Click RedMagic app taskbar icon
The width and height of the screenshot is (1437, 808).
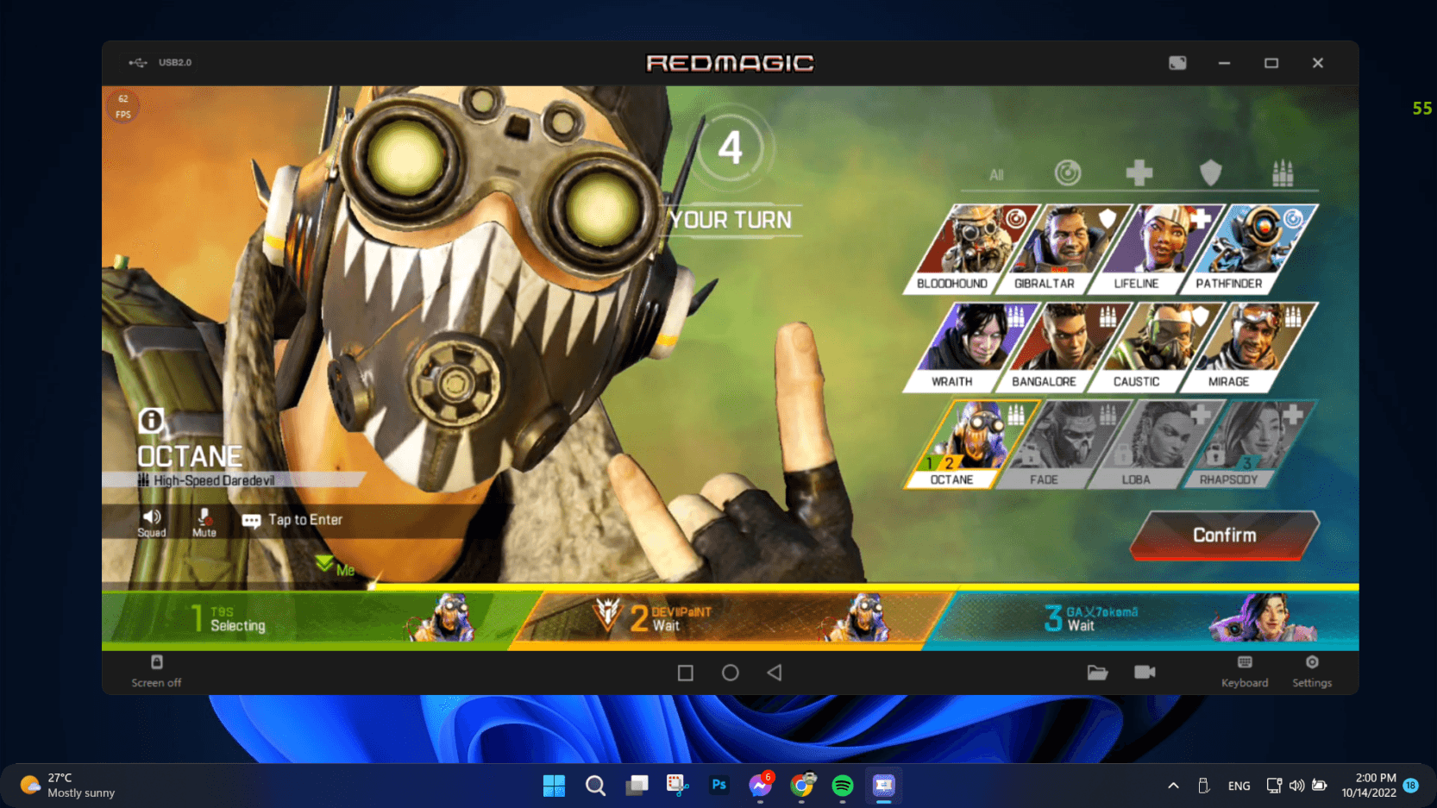pos(884,786)
